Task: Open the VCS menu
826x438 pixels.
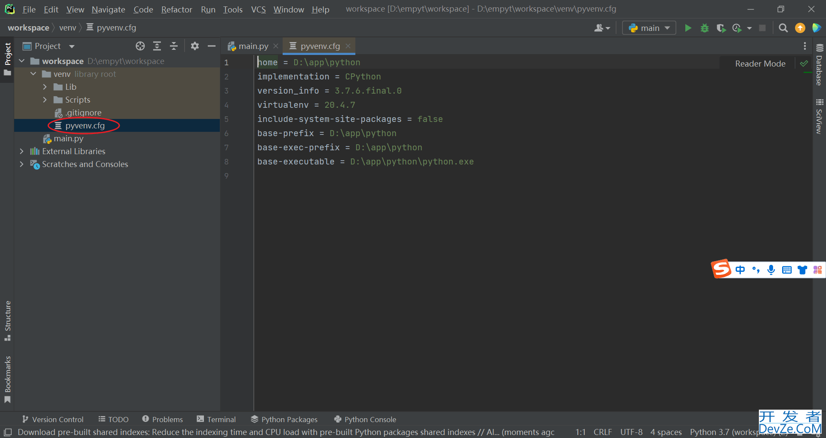Action: (x=259, y=9)
